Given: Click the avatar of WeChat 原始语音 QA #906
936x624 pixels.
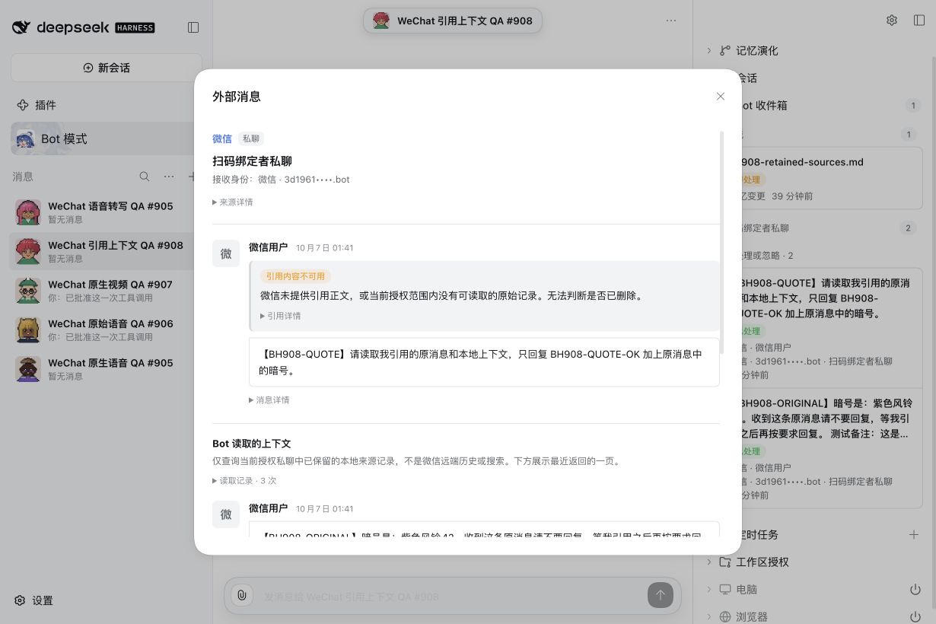Looking at the screenshot, I should pos(28,330).
